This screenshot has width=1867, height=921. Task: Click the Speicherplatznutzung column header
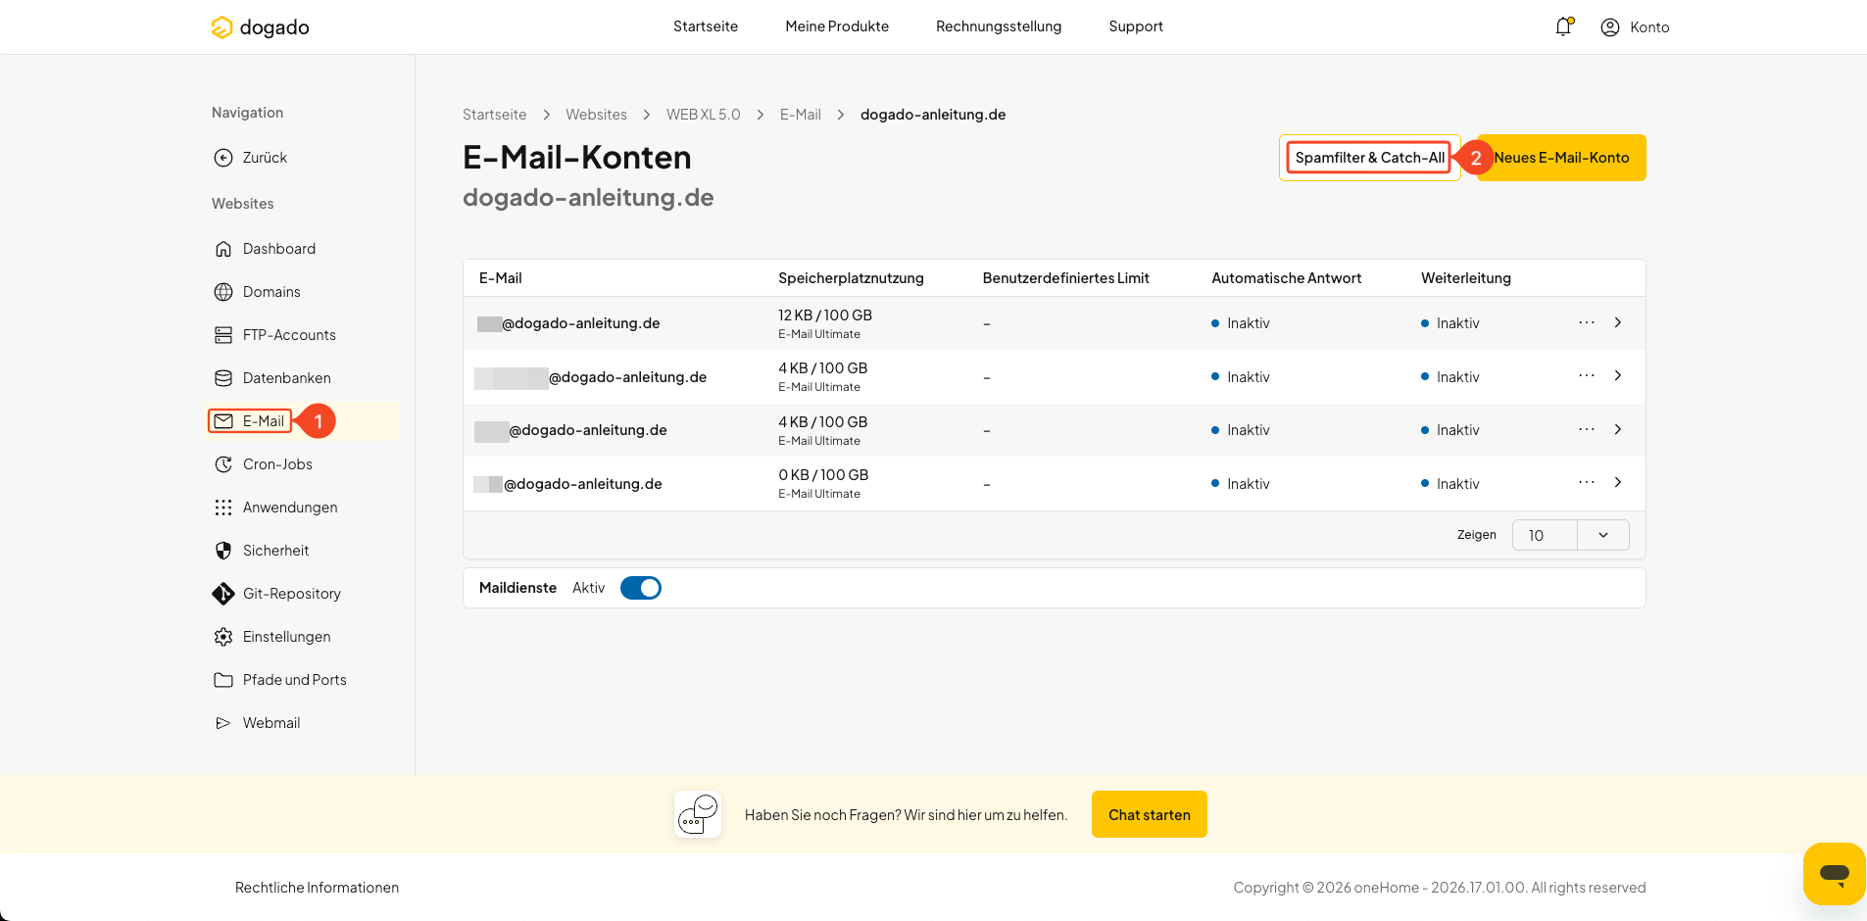[851, 278]
